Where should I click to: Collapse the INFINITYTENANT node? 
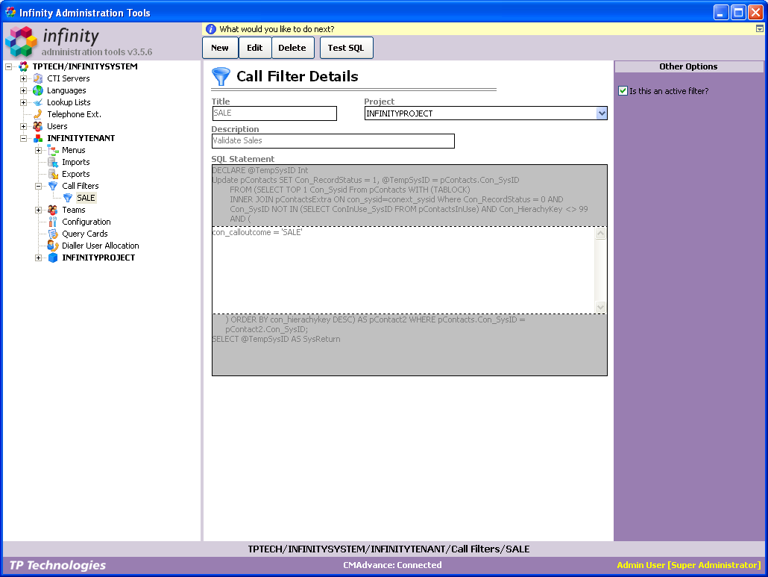(23, 138)
